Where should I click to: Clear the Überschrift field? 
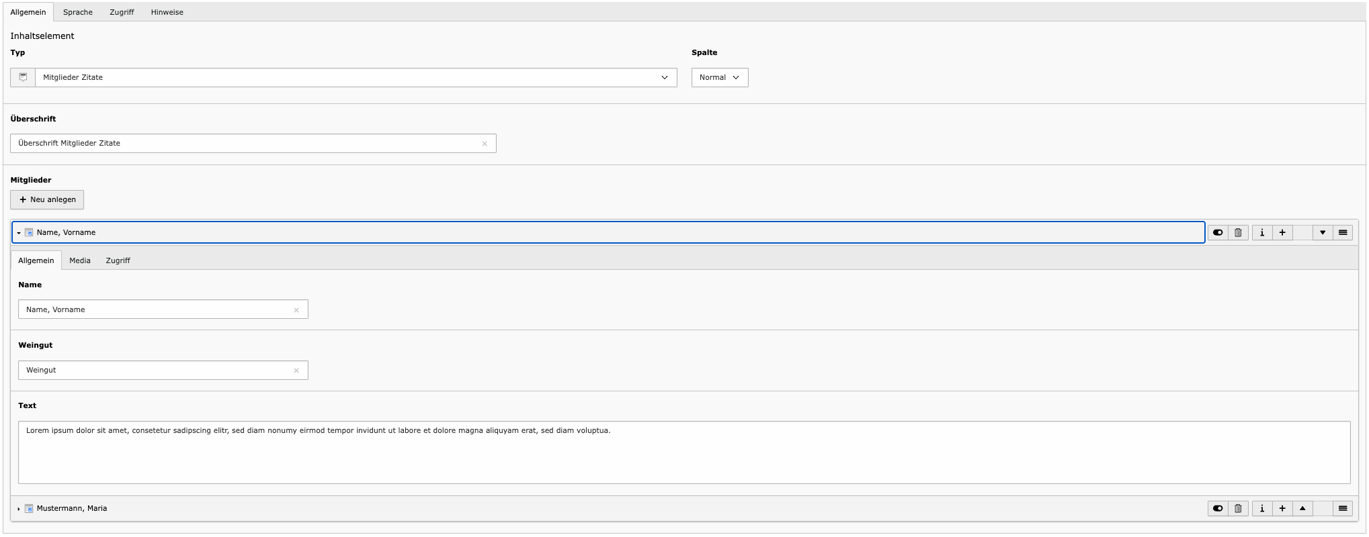[x=485, y=144]
